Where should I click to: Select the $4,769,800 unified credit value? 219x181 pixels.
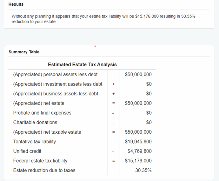point(140,151)
